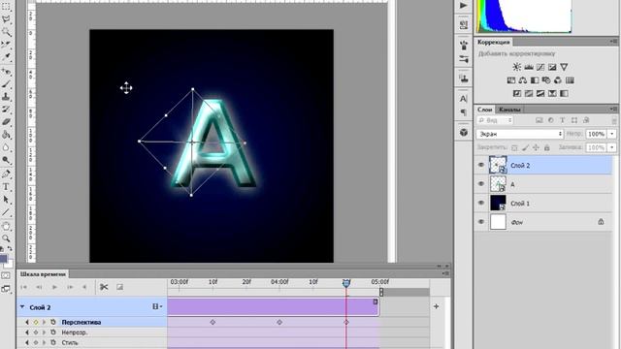
Task: Hide layer Слой 1
Action: coord(481,203)
